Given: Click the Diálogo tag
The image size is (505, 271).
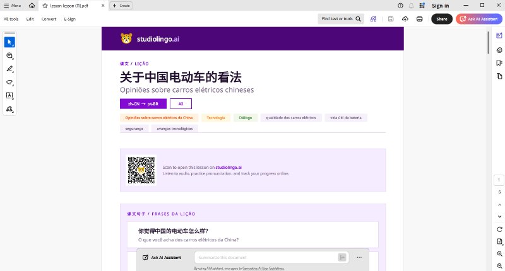Looking at the screenshot, I should coord(246,118).
